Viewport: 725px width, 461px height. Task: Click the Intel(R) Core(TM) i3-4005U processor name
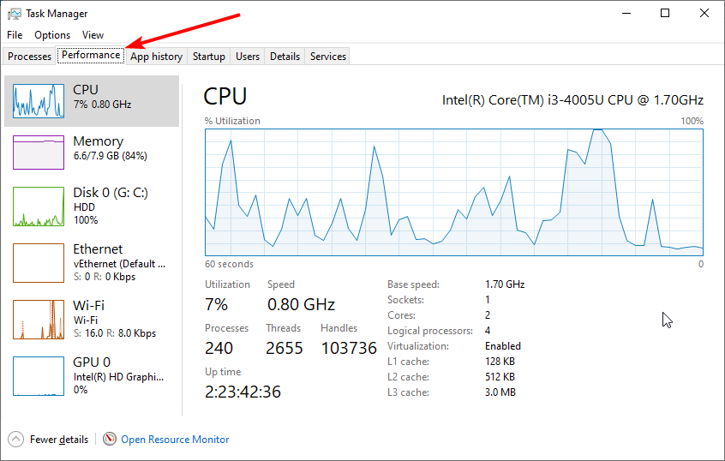coord(572,100)
